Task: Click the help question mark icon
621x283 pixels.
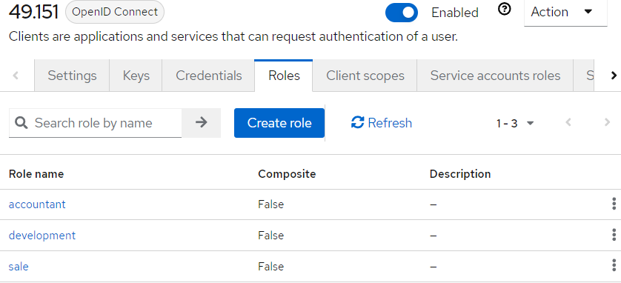Action: (504, 10)
